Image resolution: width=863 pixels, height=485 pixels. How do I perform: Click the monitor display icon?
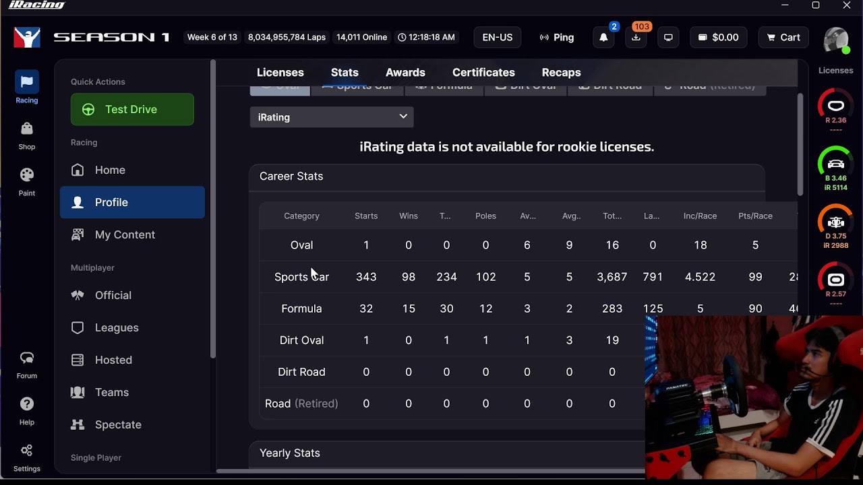[668, 38]
